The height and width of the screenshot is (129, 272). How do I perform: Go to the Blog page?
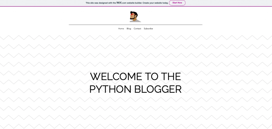(129, 29)
